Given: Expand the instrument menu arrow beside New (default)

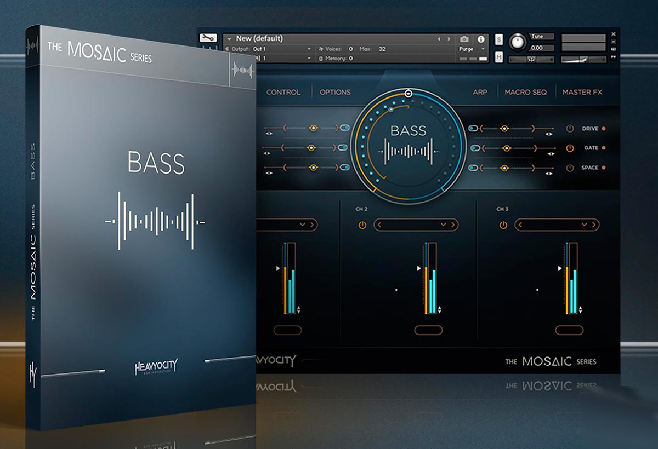Looking at the screenshot, I should pyautogui.click(x=229, y=39).
